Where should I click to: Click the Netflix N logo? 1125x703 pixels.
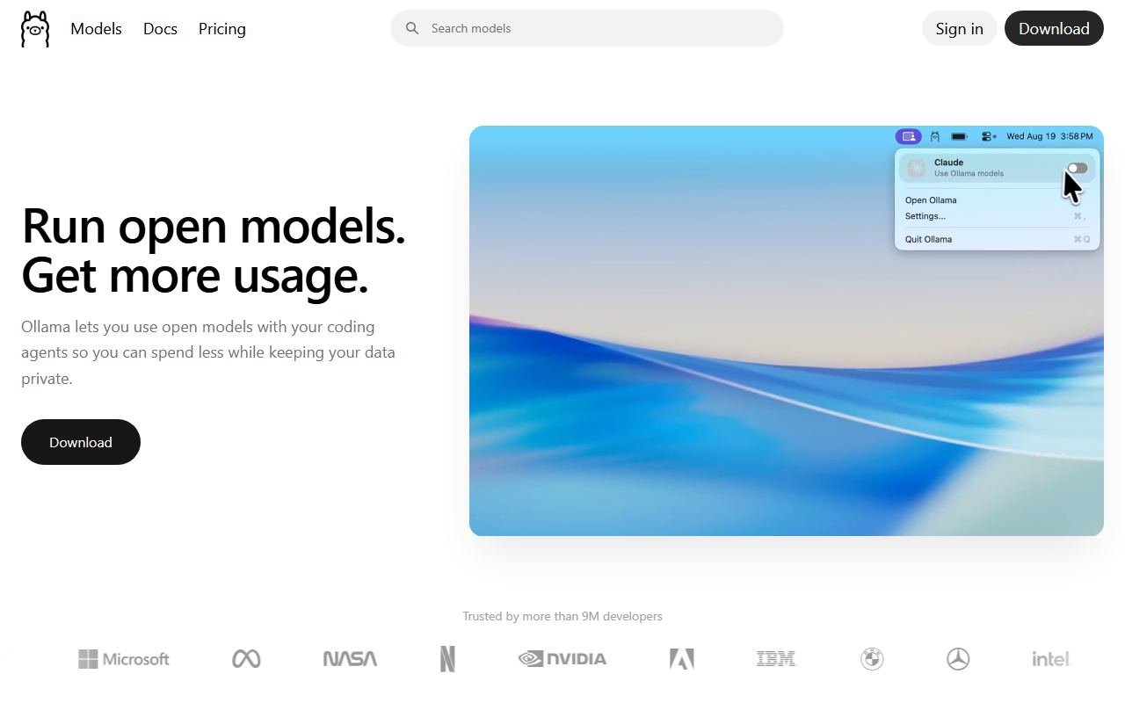coord(447,659)
